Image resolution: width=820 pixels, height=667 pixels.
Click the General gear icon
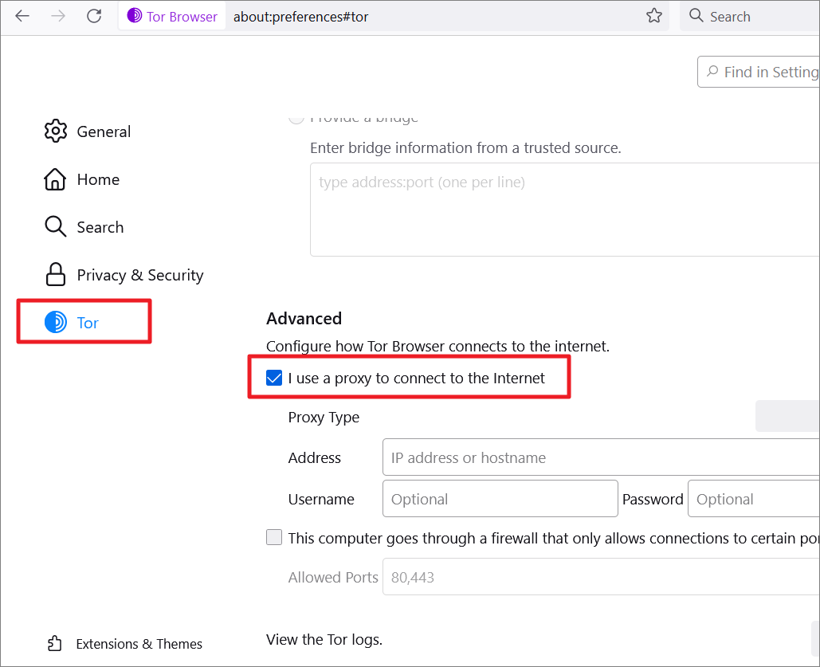click(56, 131)
